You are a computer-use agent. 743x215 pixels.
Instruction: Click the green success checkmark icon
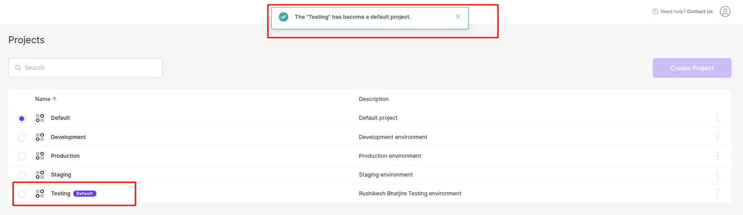(284, 17)
